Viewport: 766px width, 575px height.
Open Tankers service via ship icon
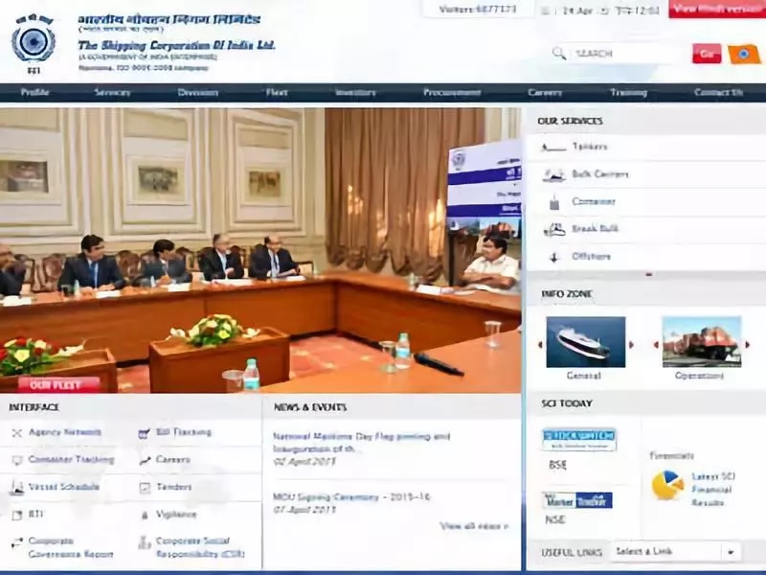click(553, 148)
